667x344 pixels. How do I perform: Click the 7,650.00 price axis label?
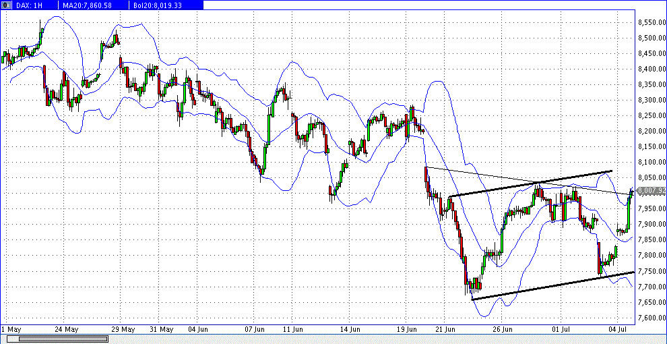(652, 302)
